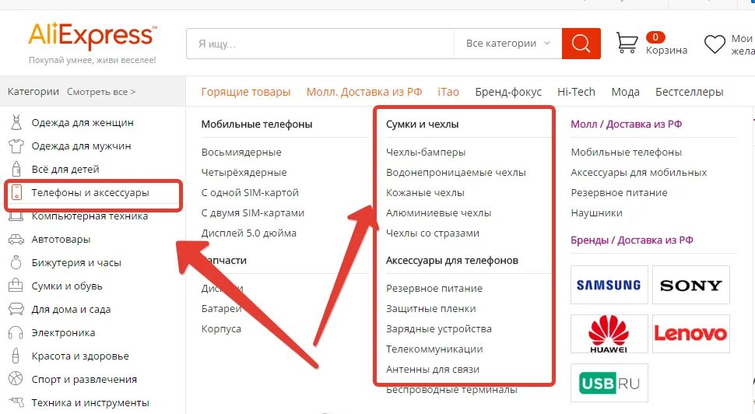Click the Зарядные устройства link
Image resolution: width=755 pixels, height=414 pixels.
(439, 329)
